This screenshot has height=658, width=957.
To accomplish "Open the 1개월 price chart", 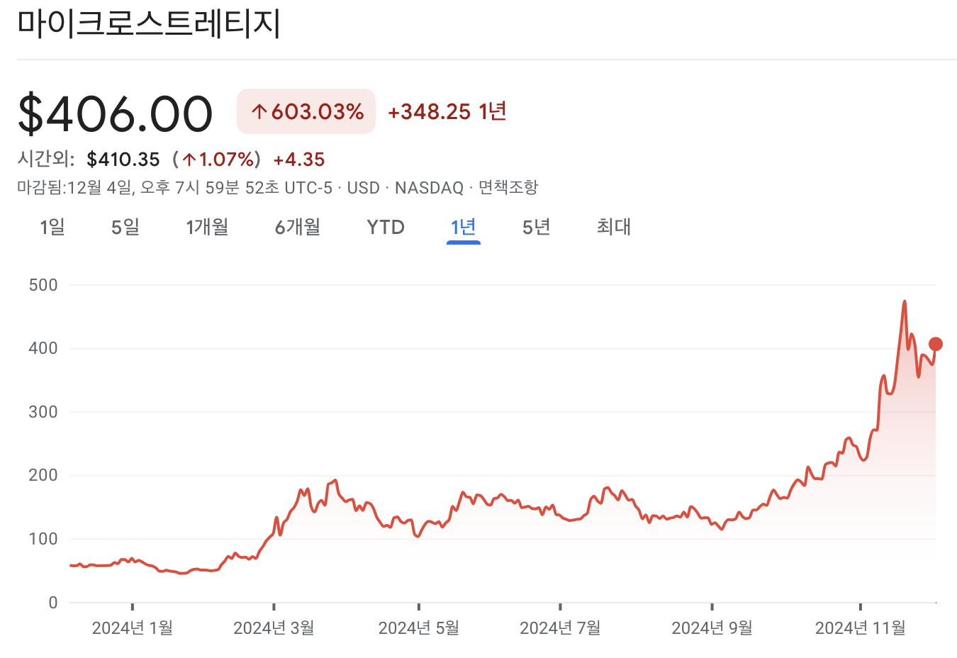I will click(x=206, y=227).
